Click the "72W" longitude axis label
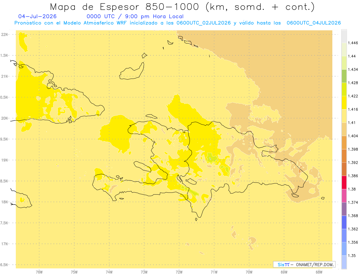 coord(179,272)
